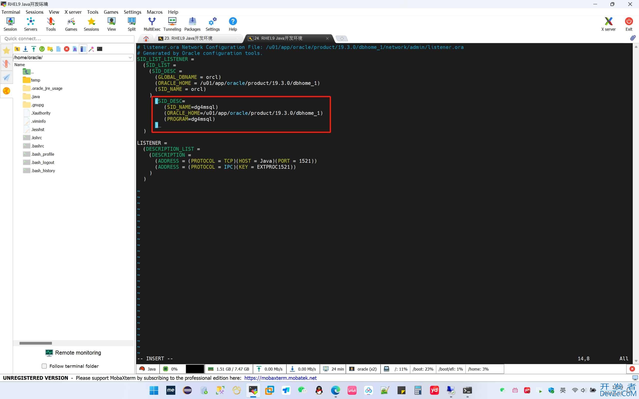The height and width of the screenshot is (399, 639).
Task: Click Remote monitoring button
Action: coord(73,353)
